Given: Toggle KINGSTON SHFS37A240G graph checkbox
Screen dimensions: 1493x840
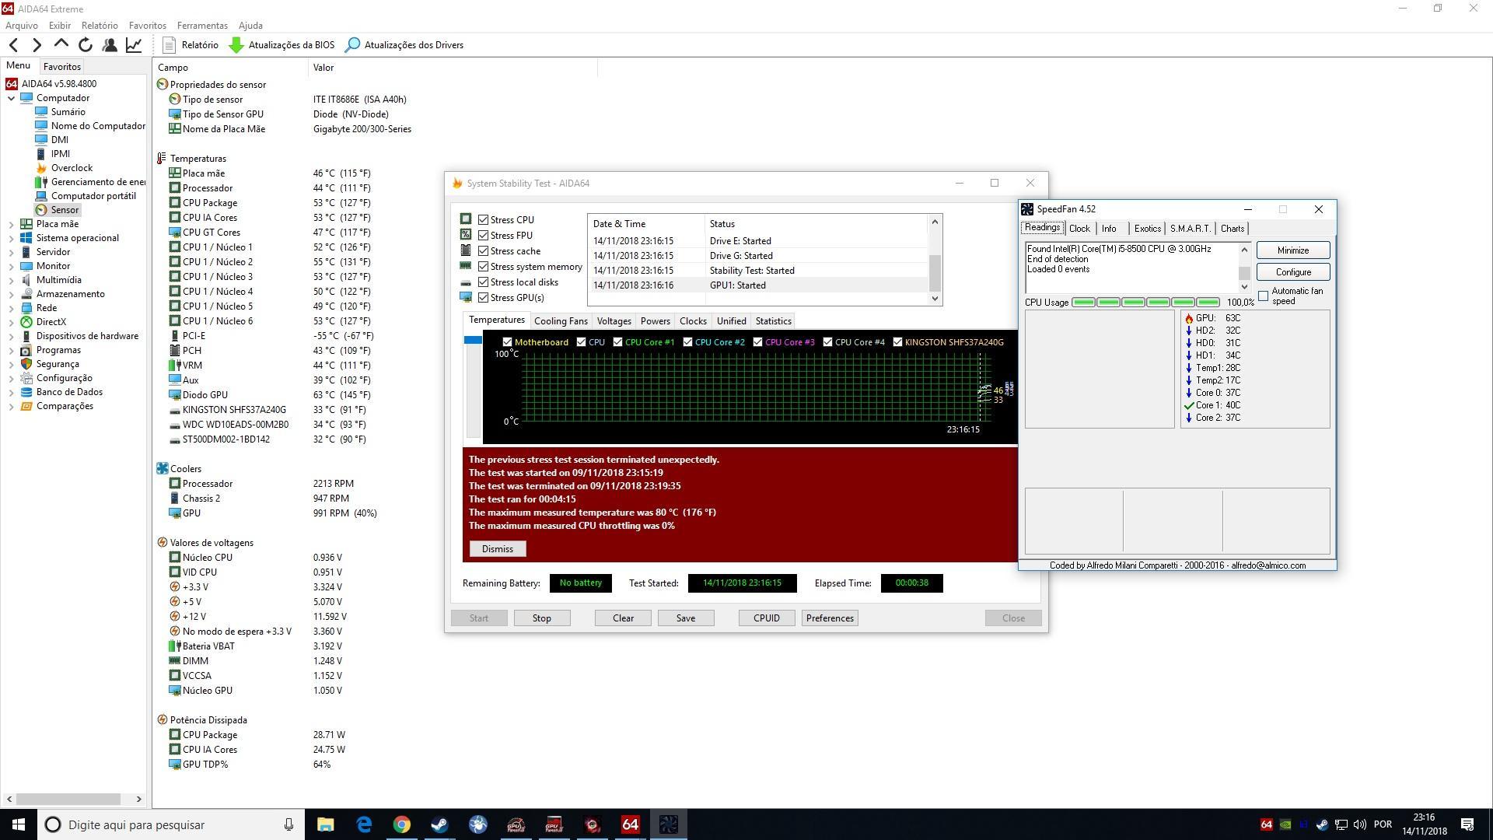Looking at the screenshot, I should (897, 342).
